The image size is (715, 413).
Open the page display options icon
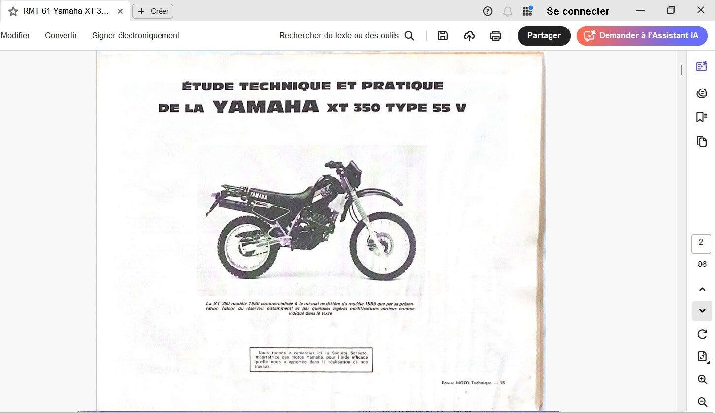pos(702,356)
